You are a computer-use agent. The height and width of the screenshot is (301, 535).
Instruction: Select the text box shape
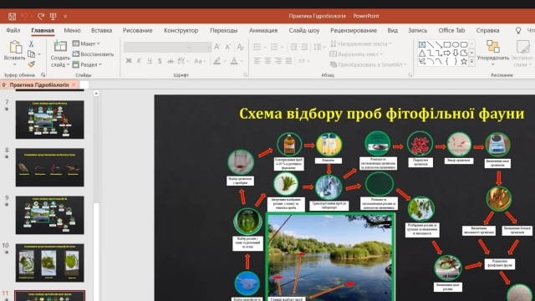pyautogui.click(x=422, y=44)
